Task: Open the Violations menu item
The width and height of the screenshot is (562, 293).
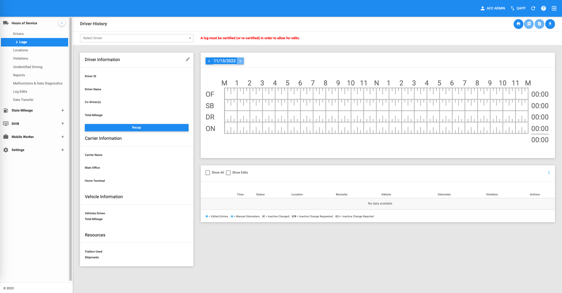Action: coord(20,58)
